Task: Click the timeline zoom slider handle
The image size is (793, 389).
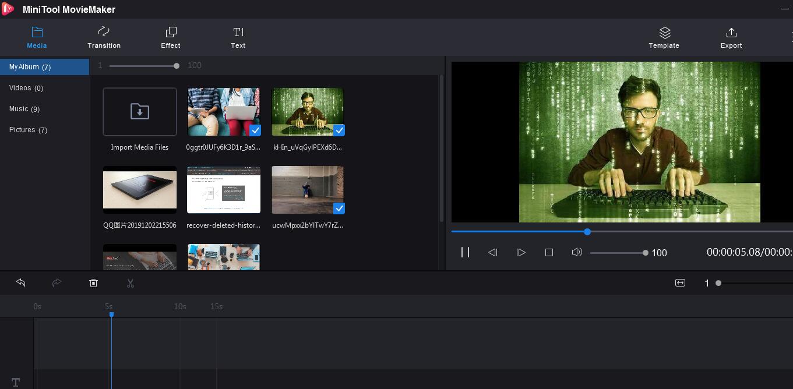Action: (718, 283)
